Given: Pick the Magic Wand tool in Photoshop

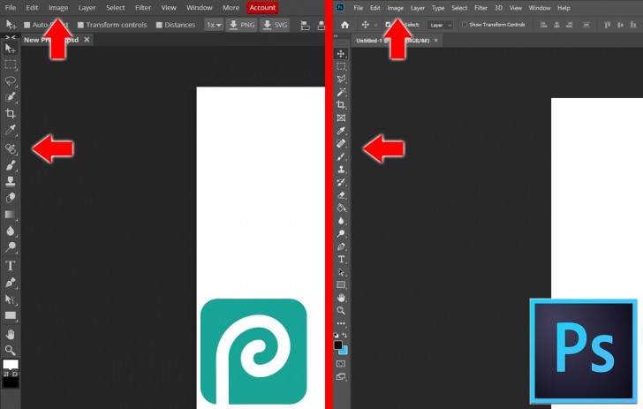Looking at the screenshot, I should [341, 92].
